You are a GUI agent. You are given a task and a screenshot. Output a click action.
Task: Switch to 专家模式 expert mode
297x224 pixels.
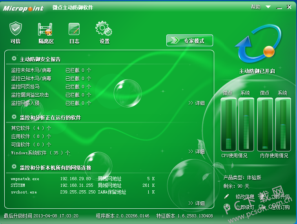[189, 40]
